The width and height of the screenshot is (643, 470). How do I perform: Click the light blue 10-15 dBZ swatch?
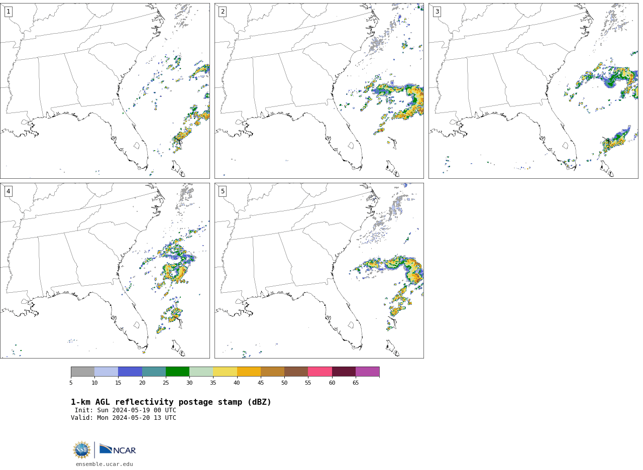[106, 372]
